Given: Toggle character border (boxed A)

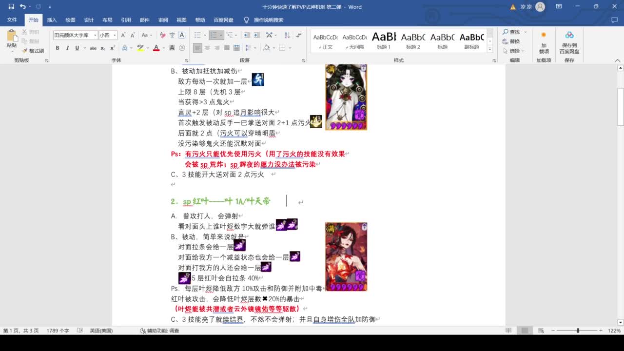Looking at the screenshot, I should 182,35.
